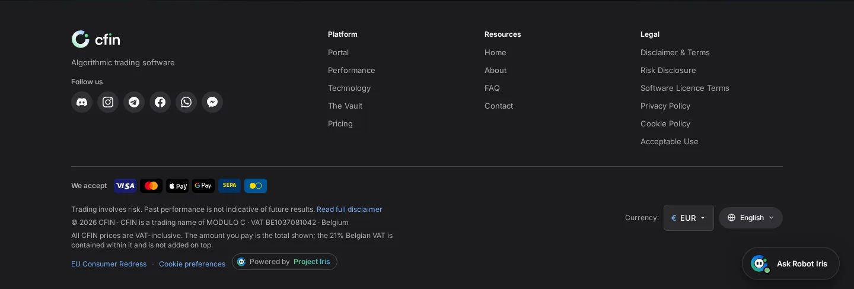
Task: Click the Mastercard payment badge
Action: tap(151, 186)
